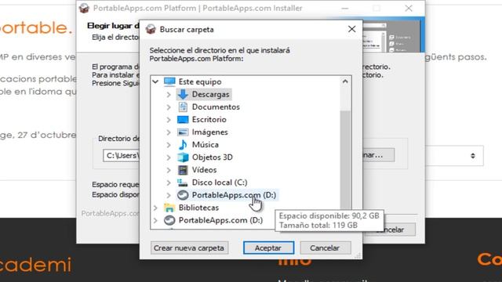Click the Objetos 3D cube icon
This screenshot has width=502, height=282.
(183, 157)
